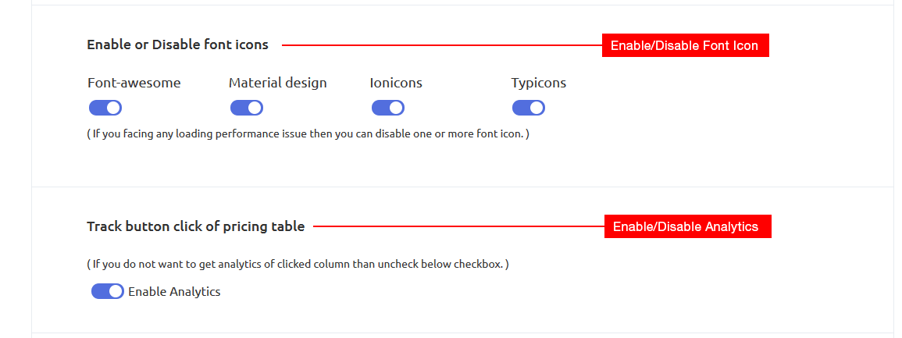Disable the Font-awesome toggle switch
The height and width of the screenshot is (338, 902).
pyautogui.click(x=105, y=108)
